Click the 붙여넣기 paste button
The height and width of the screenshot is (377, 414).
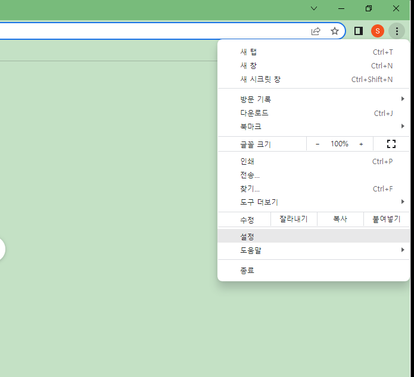click(x=386, y=219)
